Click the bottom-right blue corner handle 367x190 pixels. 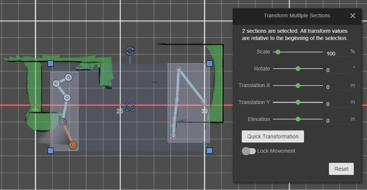[x=209, y=150]
